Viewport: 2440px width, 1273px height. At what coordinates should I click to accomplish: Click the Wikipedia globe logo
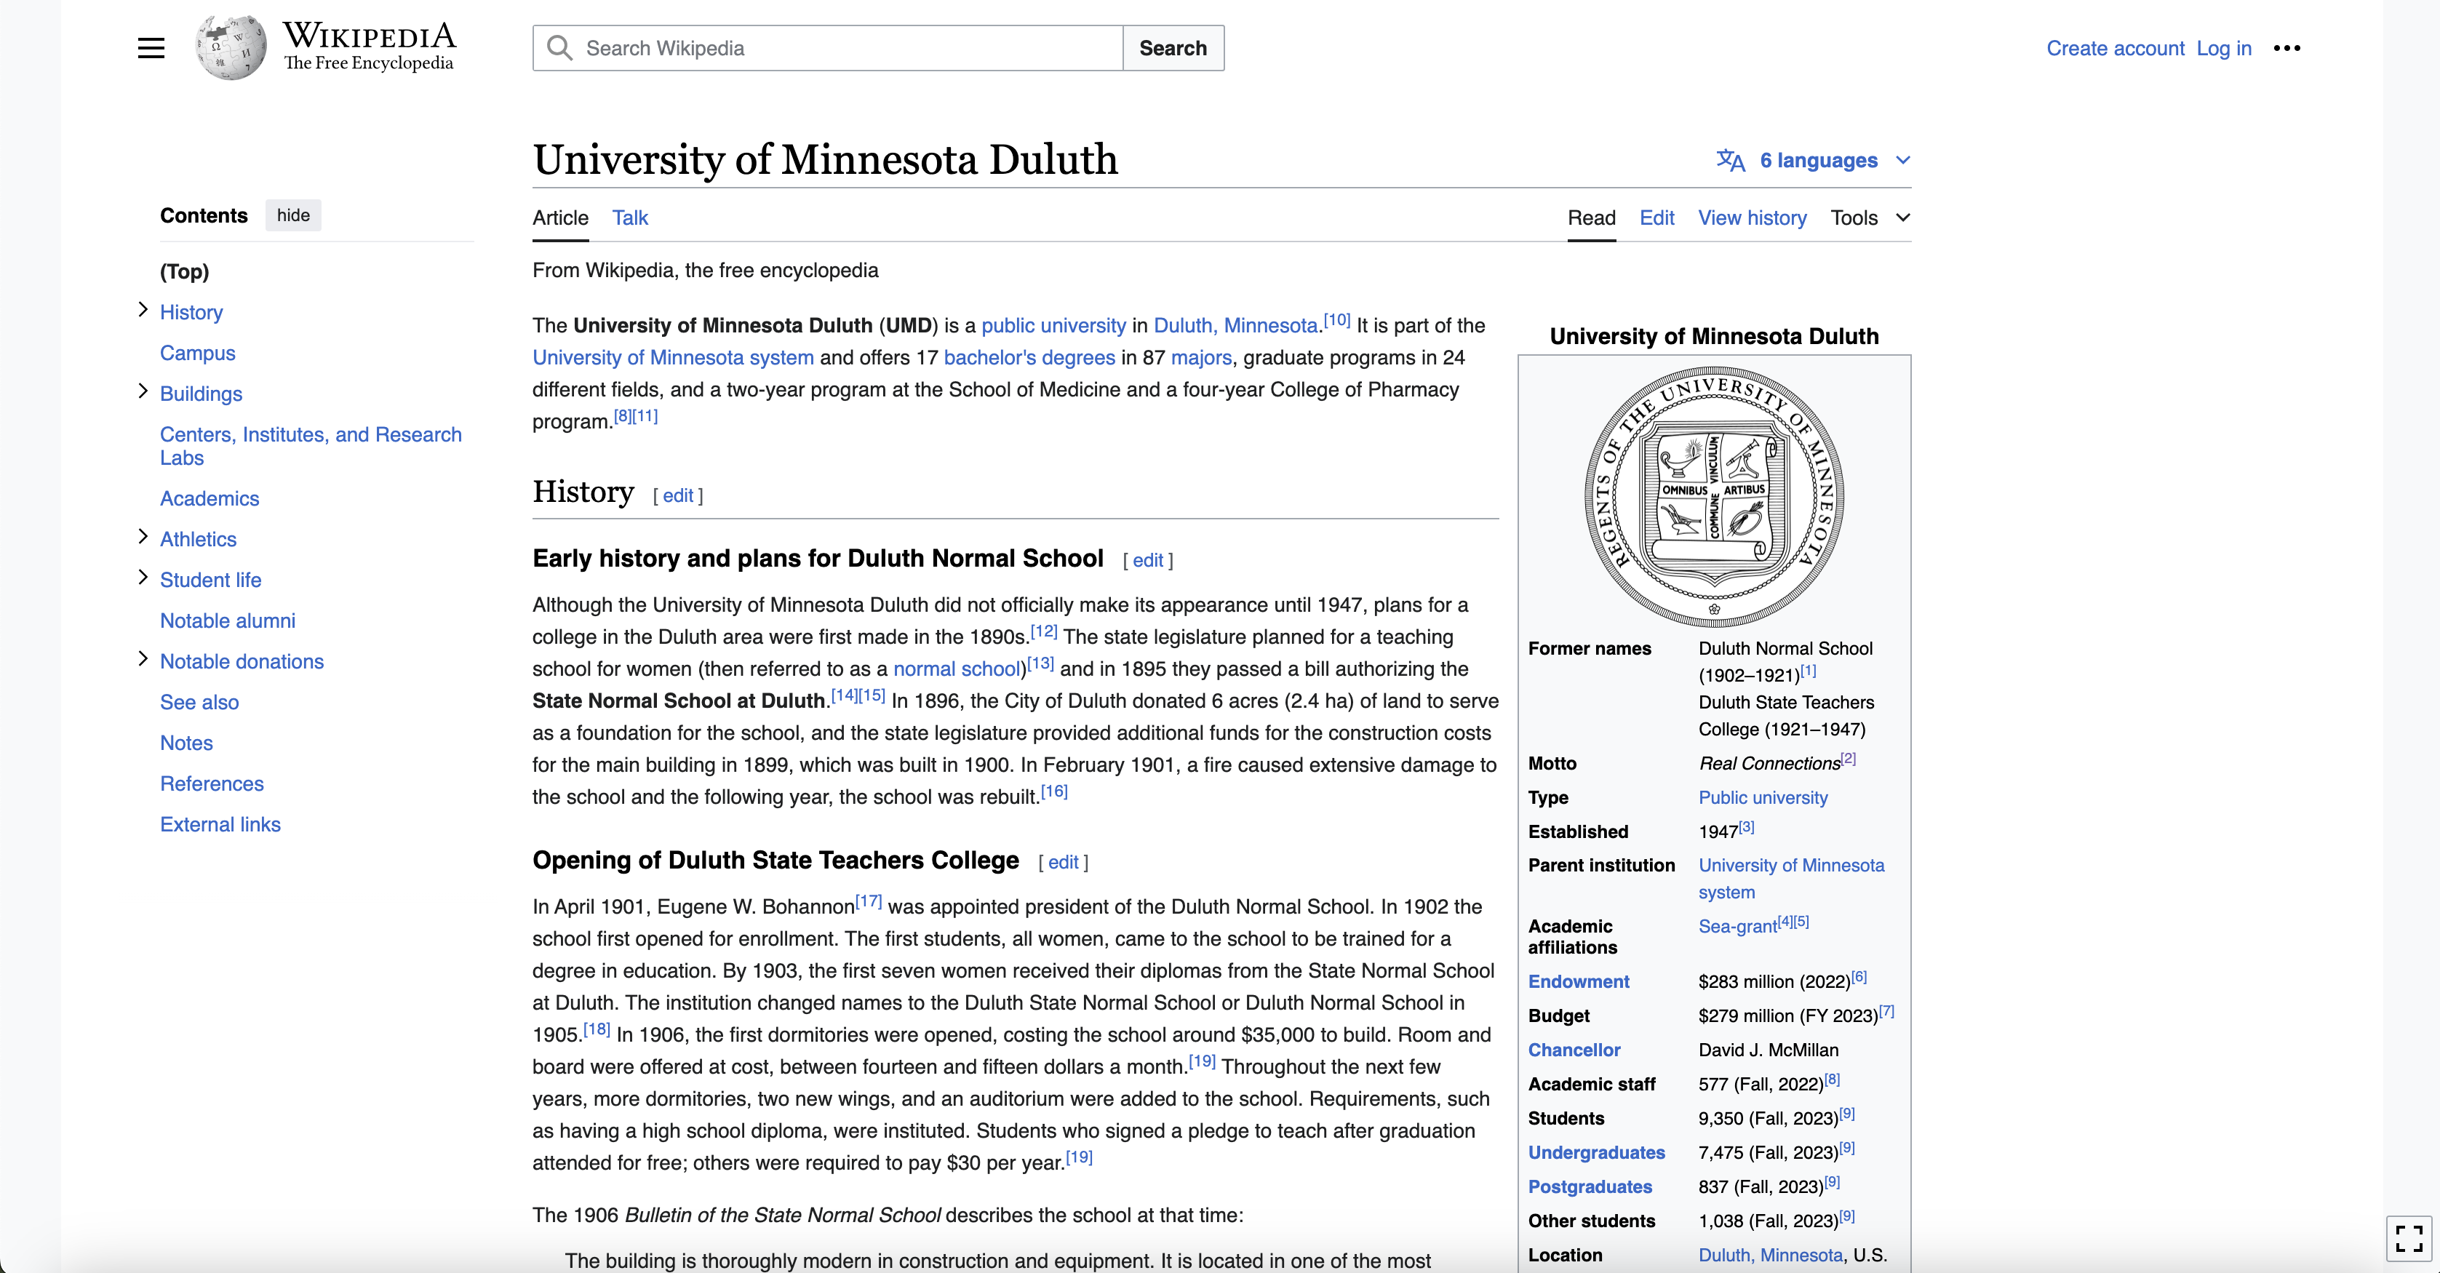click(x=231, y=47)
